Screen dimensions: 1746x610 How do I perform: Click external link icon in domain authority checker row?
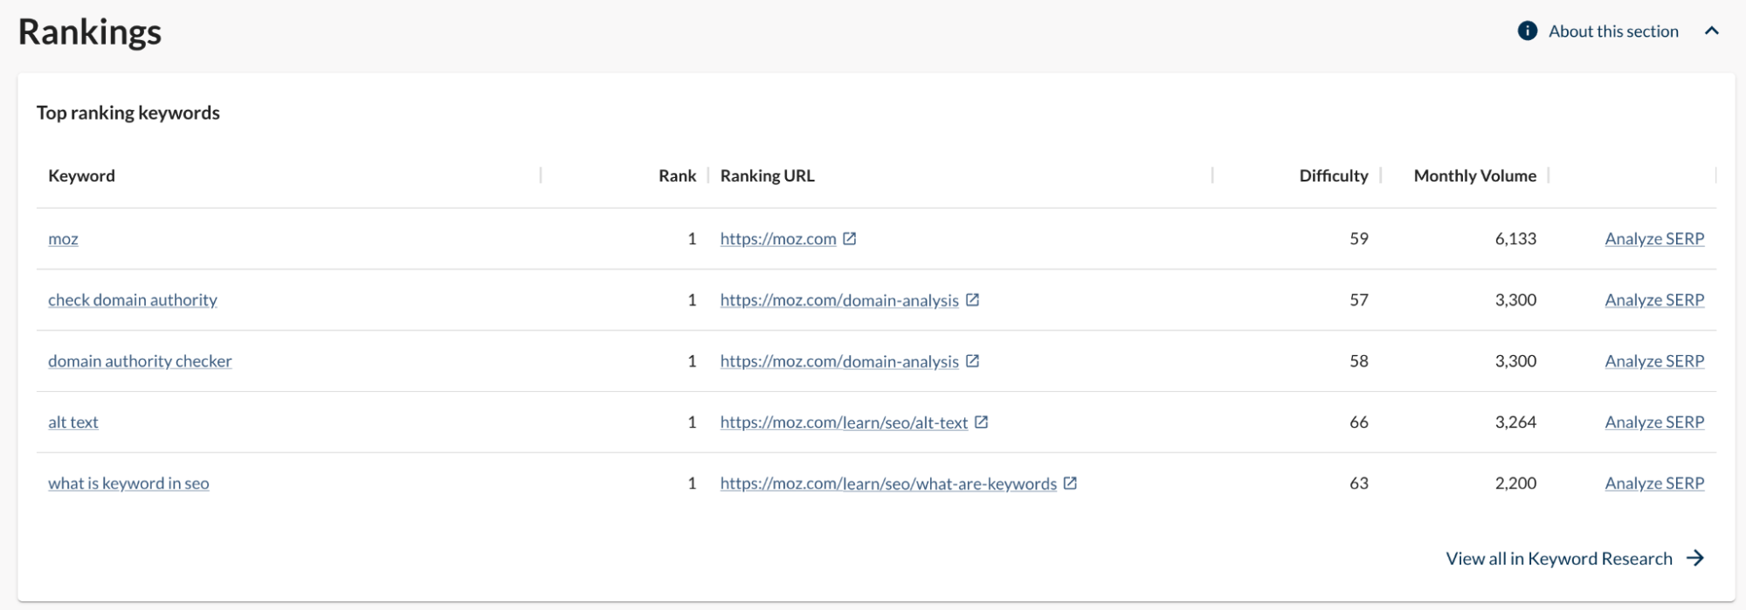pyautogui.click(x=972, y=360)
